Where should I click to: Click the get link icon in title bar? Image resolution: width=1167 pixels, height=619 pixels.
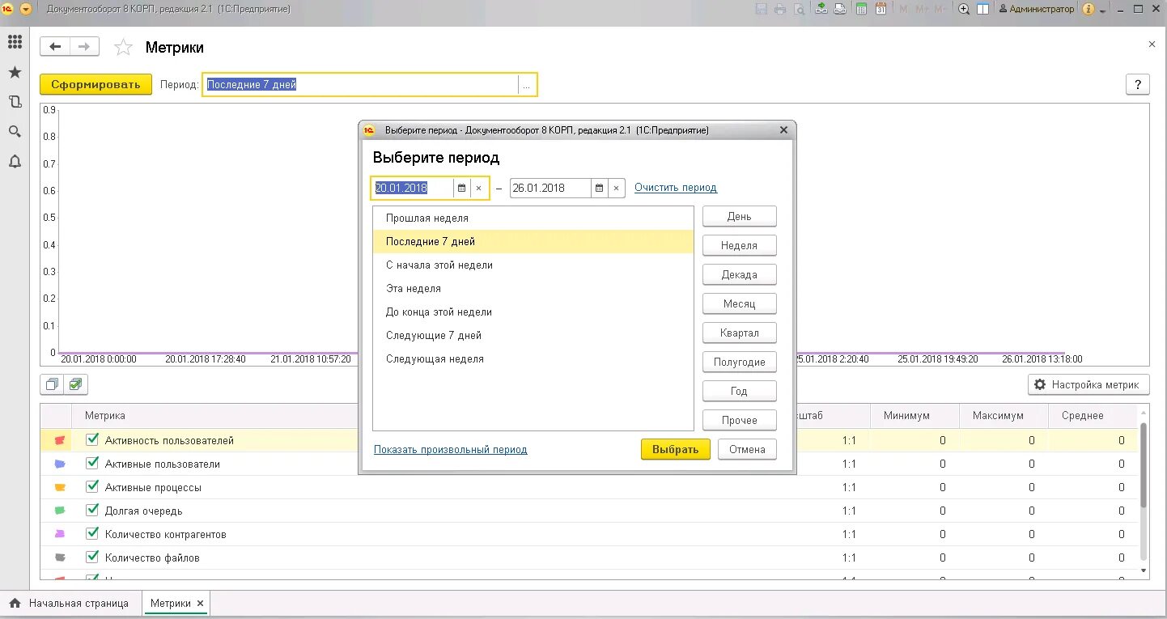point(821,9)
